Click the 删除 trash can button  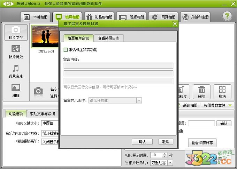pos(202,92)
